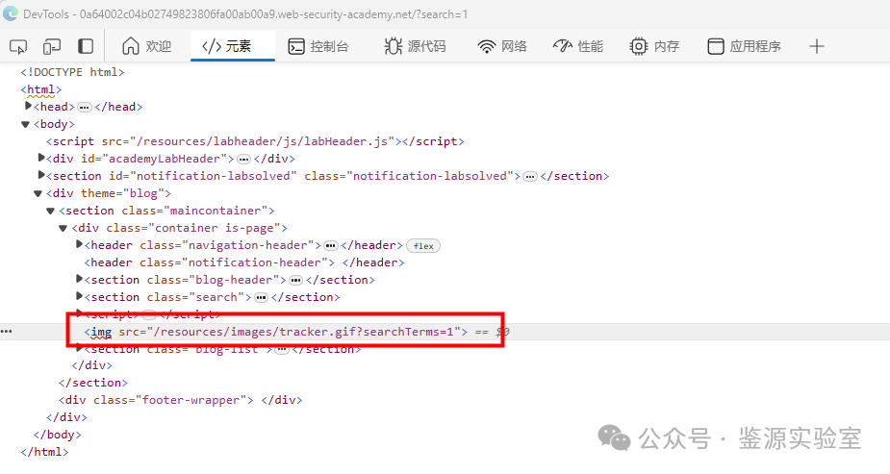Activate the inspect element picker tool
The height and width of the screenshot is (474, 890).
18,46
